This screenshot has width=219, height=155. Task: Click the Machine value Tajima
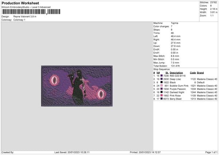coord(174,23)
